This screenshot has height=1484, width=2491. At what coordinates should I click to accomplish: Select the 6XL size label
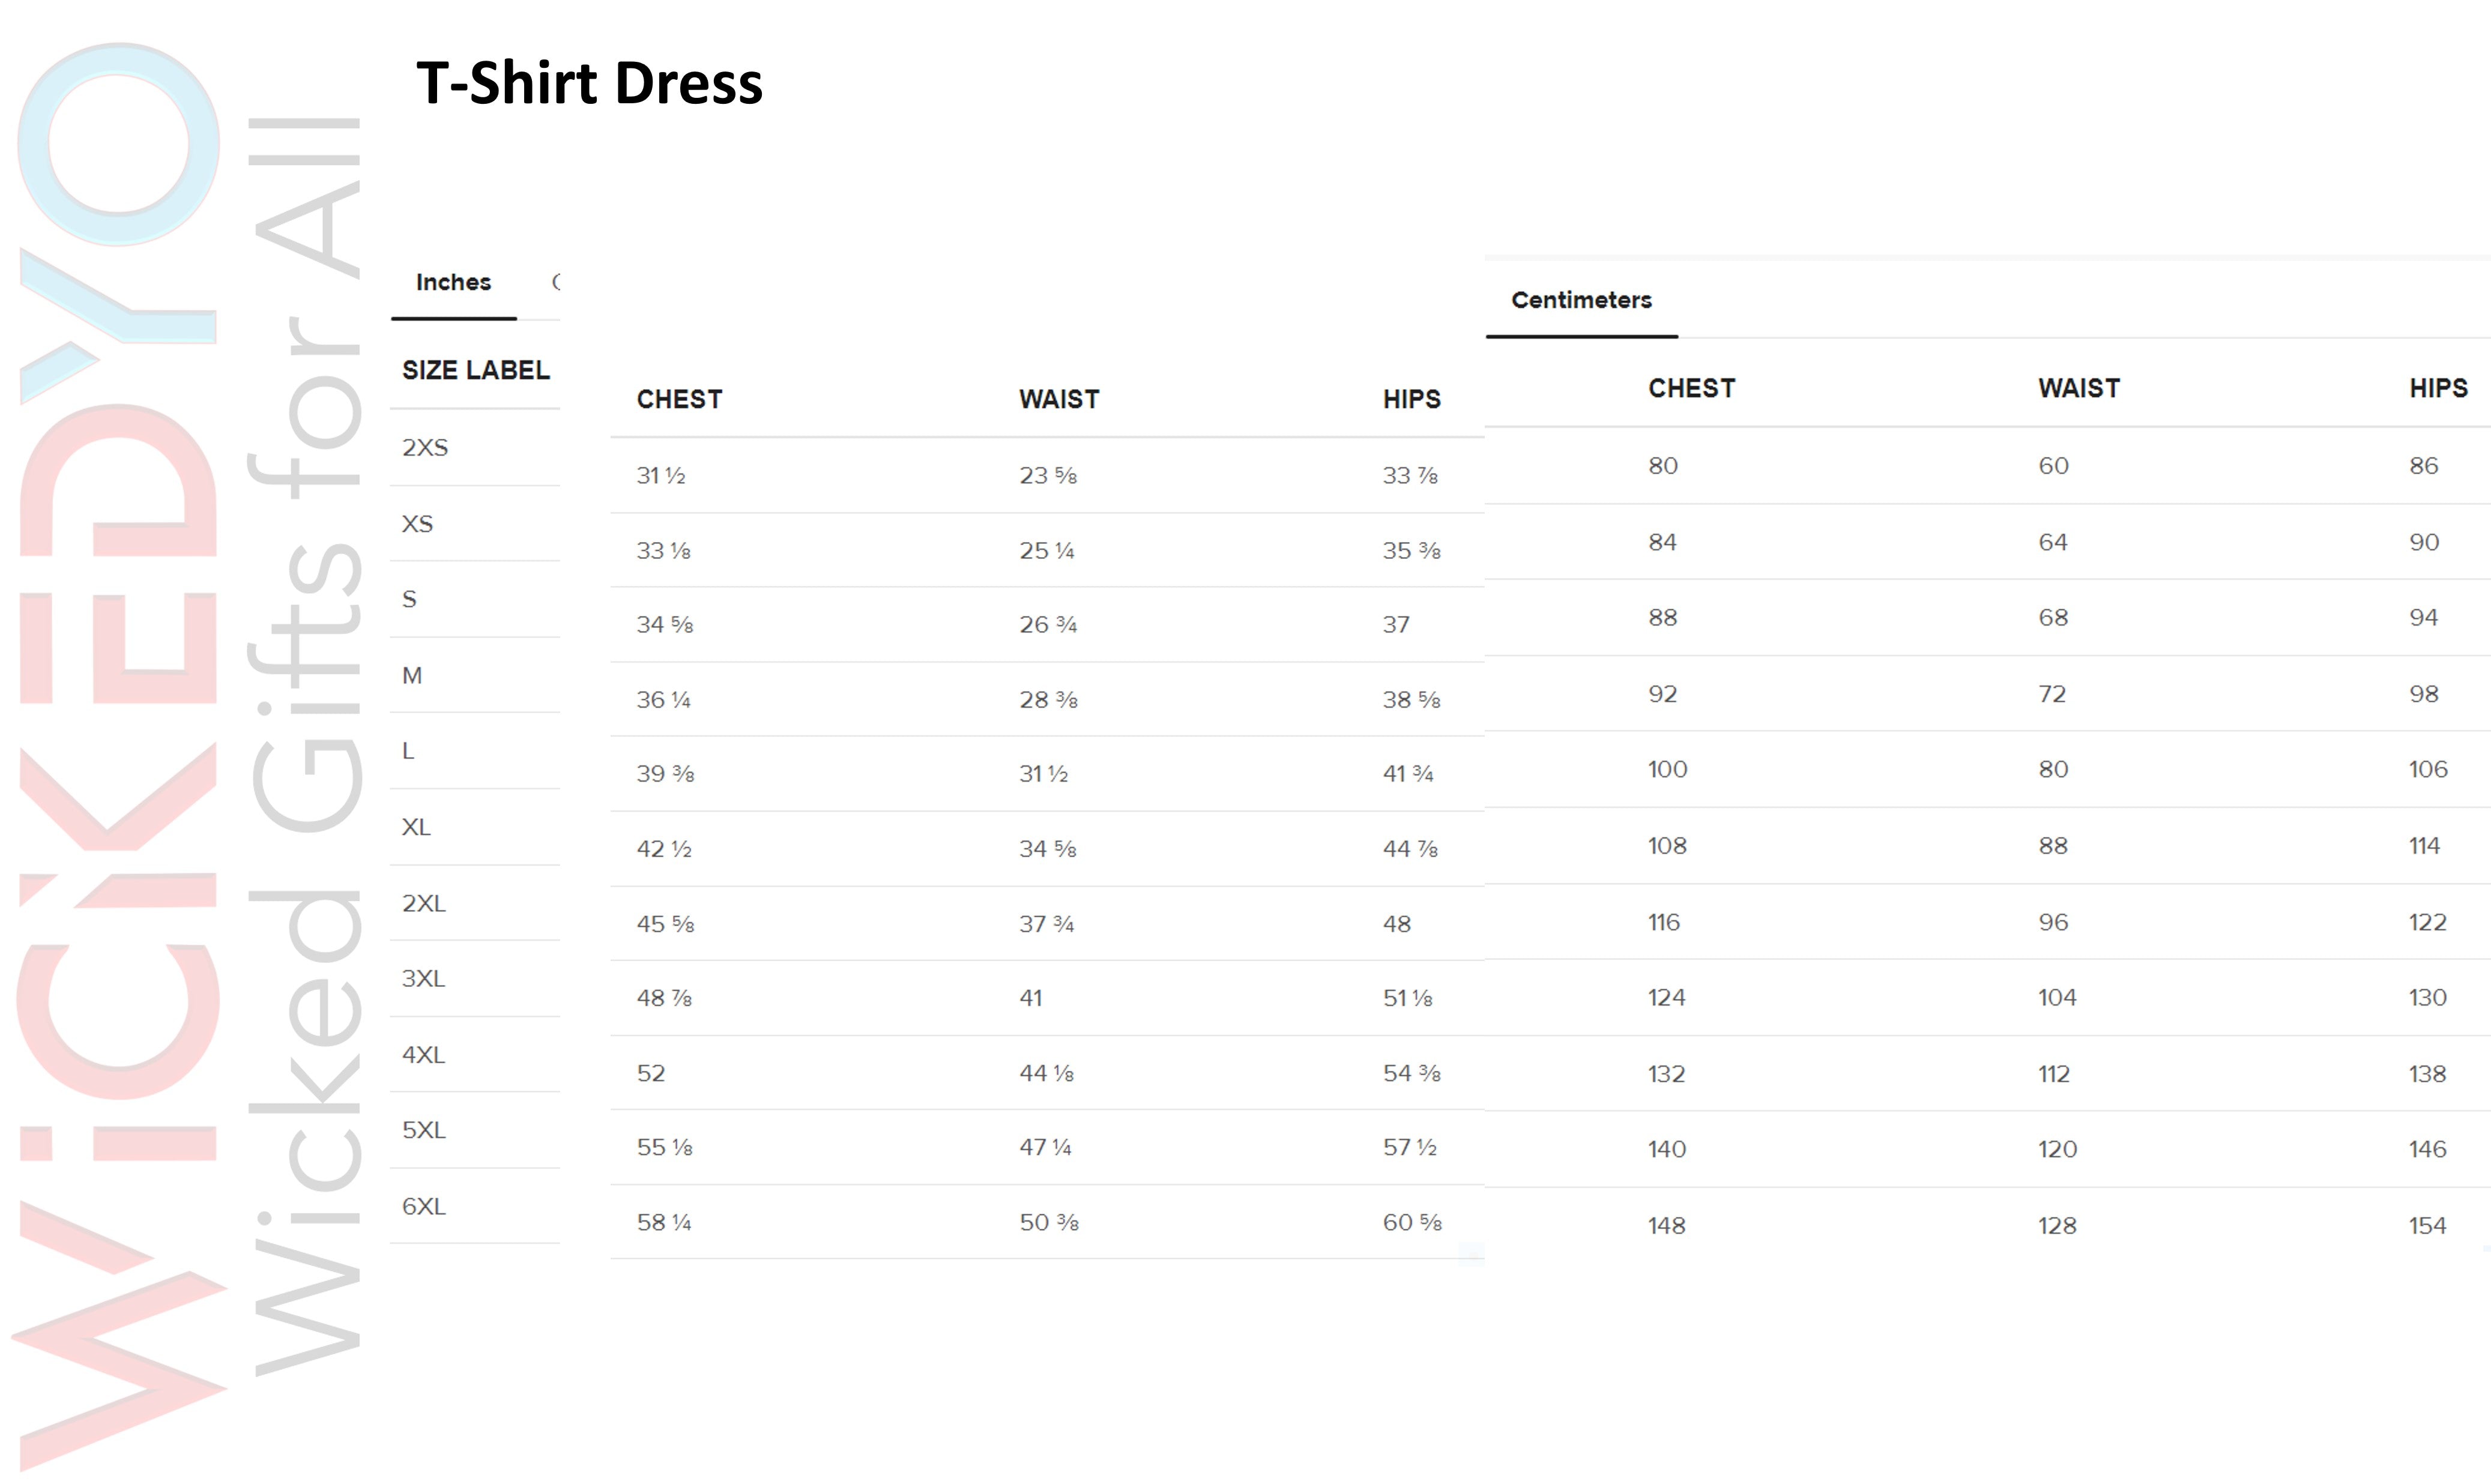tap(424, 1207)
